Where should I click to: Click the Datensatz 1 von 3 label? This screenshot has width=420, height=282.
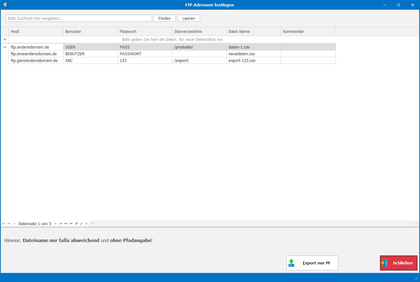point(35,224)
